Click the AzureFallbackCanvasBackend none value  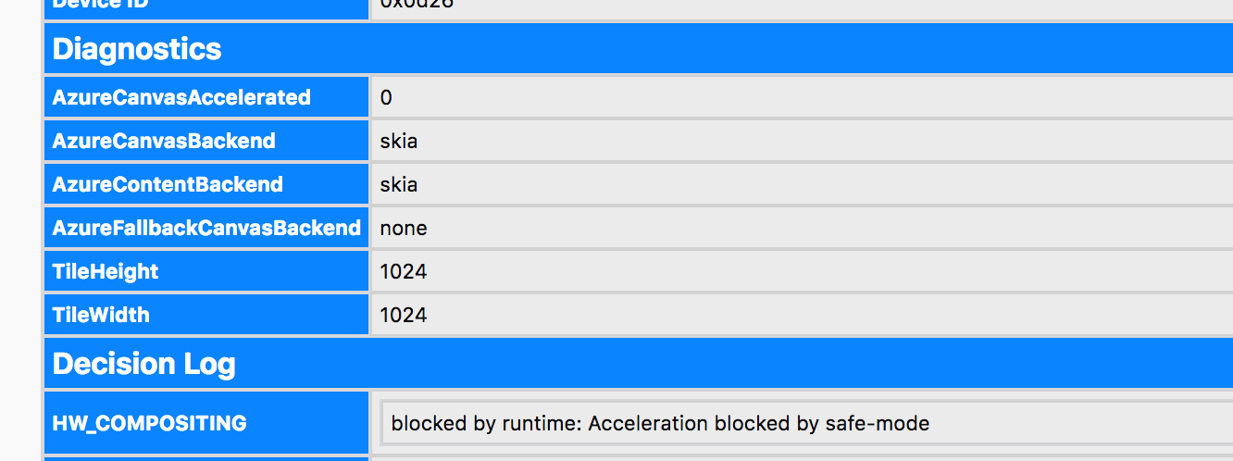click(404, 228)
